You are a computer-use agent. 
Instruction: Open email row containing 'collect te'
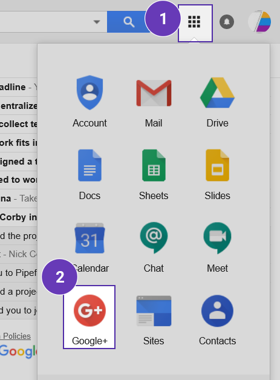[x=18, y=124]
